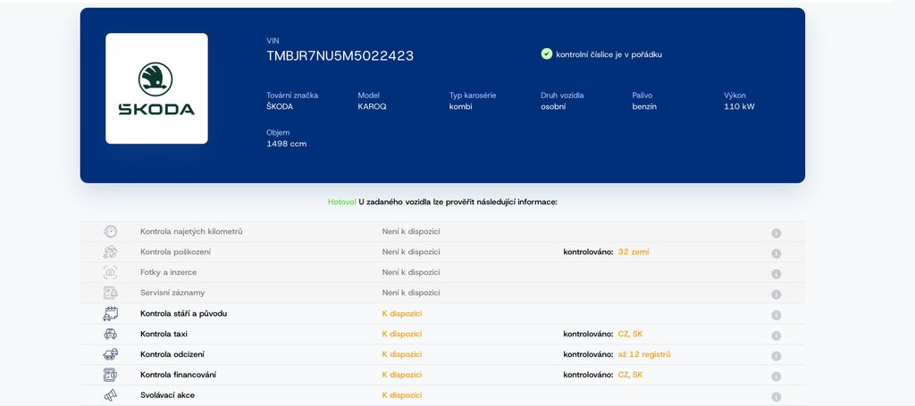915x406 pixels.
Task: Click the Tovární značka value ŠKODA
Action: 280,106
